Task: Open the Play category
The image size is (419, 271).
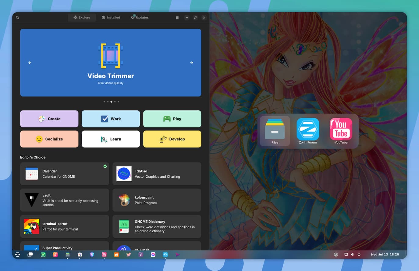Action: [172, 119]
